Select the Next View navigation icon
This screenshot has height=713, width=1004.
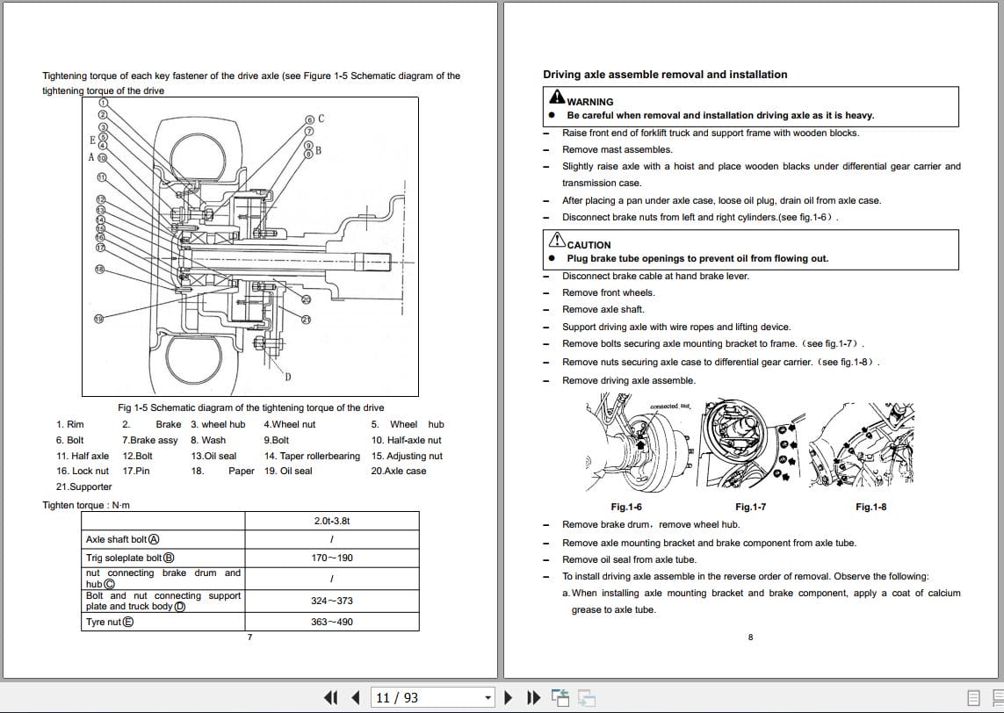click(x=587, y=696)
